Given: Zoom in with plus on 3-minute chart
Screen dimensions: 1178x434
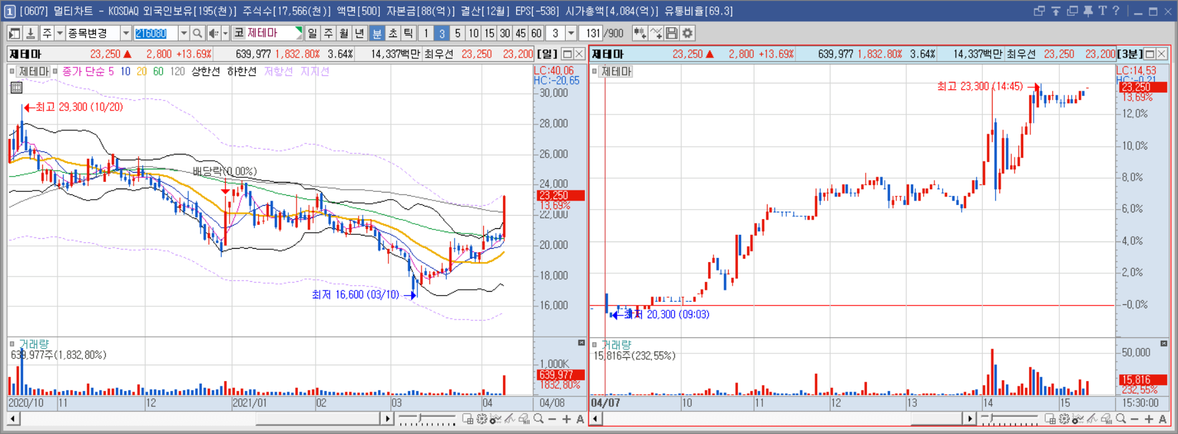Looking at the screenshot, I should pyautogui.click(x=1149, y=419).
